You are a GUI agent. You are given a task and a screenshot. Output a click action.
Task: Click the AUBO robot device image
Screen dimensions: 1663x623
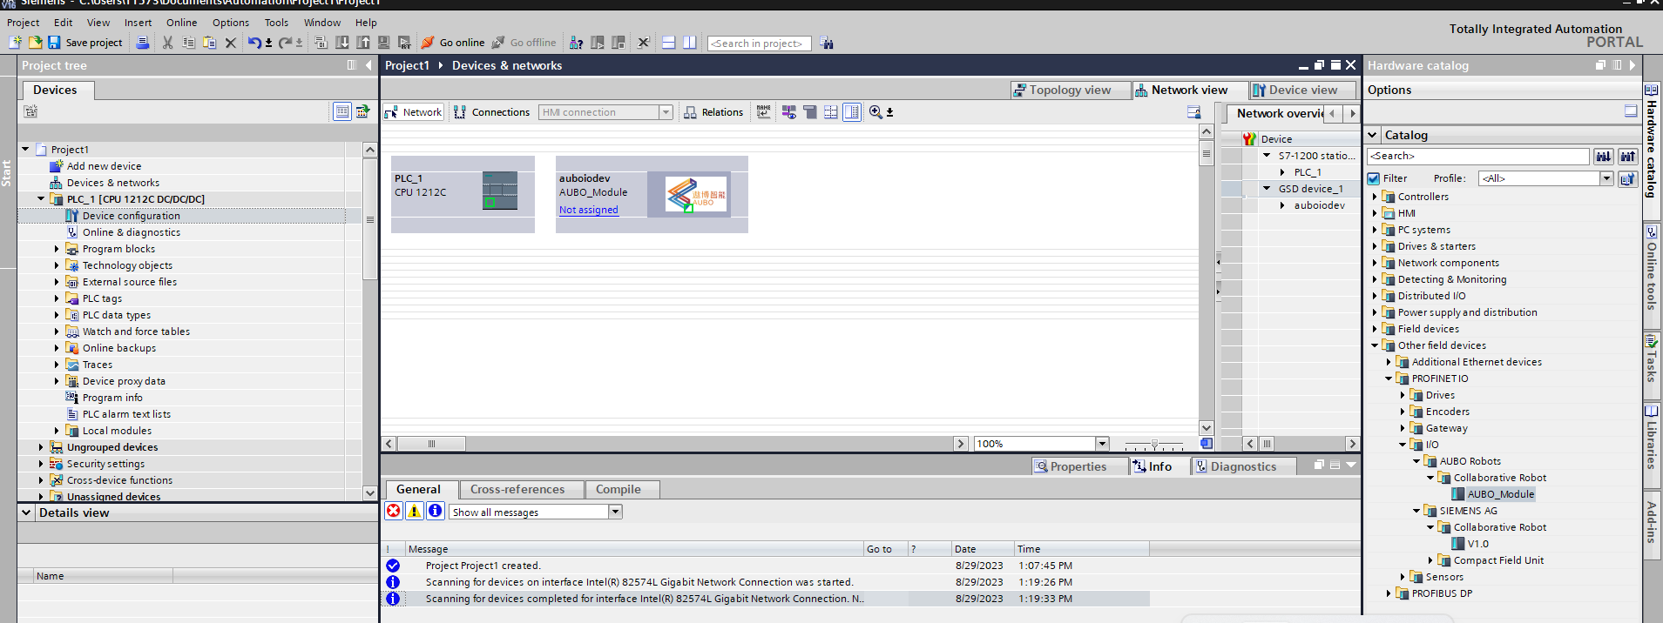[696, 195]
